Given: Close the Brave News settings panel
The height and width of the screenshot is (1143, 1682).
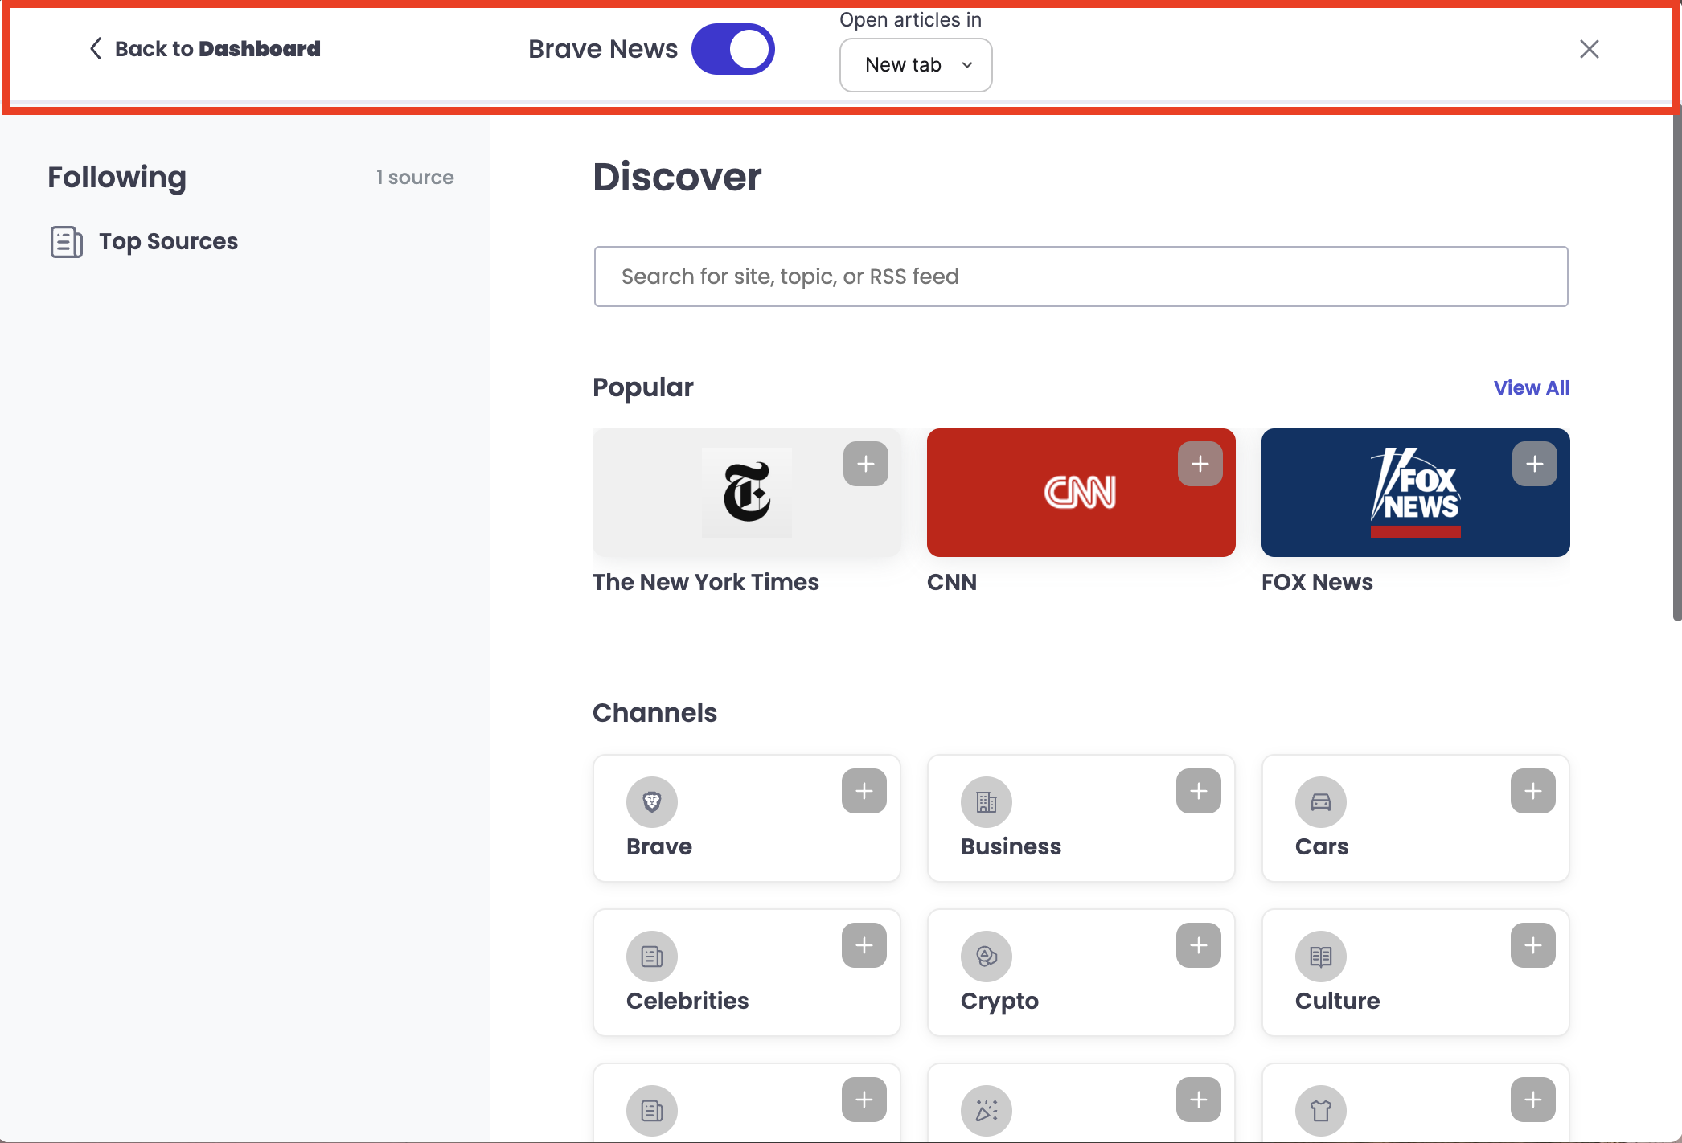Looking at the screenshot, I should tap(1589, 49).
